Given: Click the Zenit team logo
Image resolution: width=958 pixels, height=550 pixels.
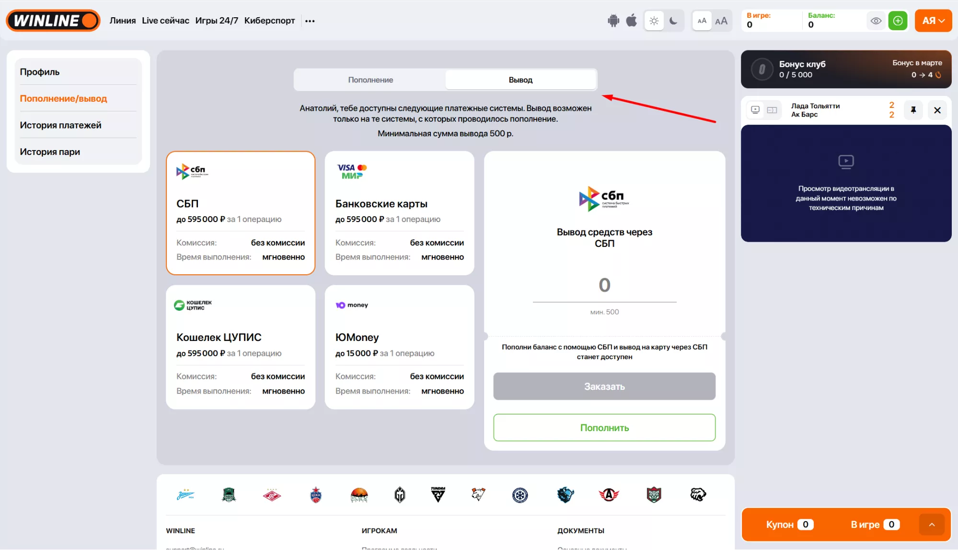Looking at the screenshot, I should point(185,494).
